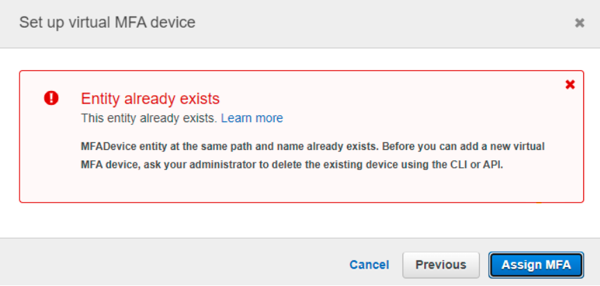Screen dimensions: 600x286
Task: Click white space beneath the red alert box
Action: tap(300, 220)
